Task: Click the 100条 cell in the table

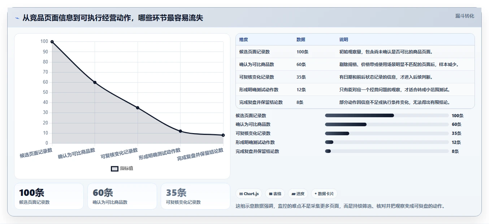Action: 302,52
